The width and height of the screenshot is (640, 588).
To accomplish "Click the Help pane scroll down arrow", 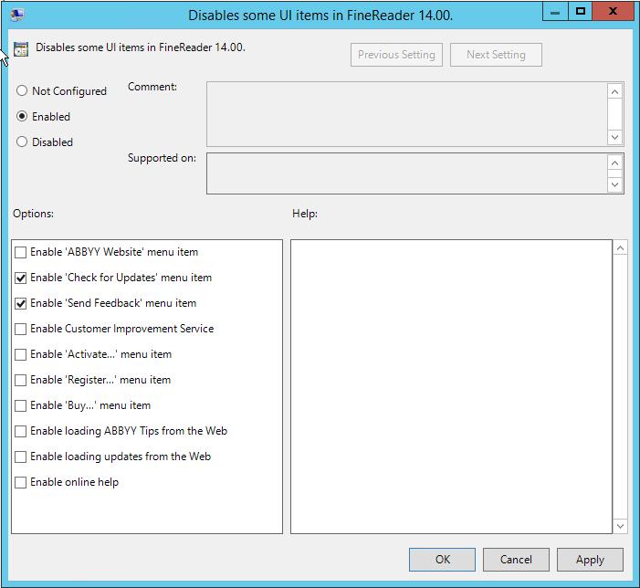I will pos(621,526).
